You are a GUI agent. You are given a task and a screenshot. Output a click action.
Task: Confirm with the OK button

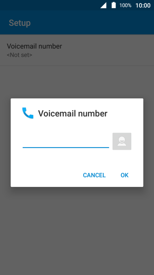[125, 175]
